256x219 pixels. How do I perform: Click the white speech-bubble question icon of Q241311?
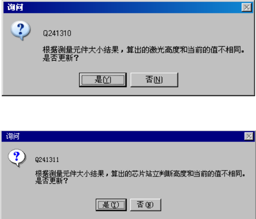click(17, 158)
